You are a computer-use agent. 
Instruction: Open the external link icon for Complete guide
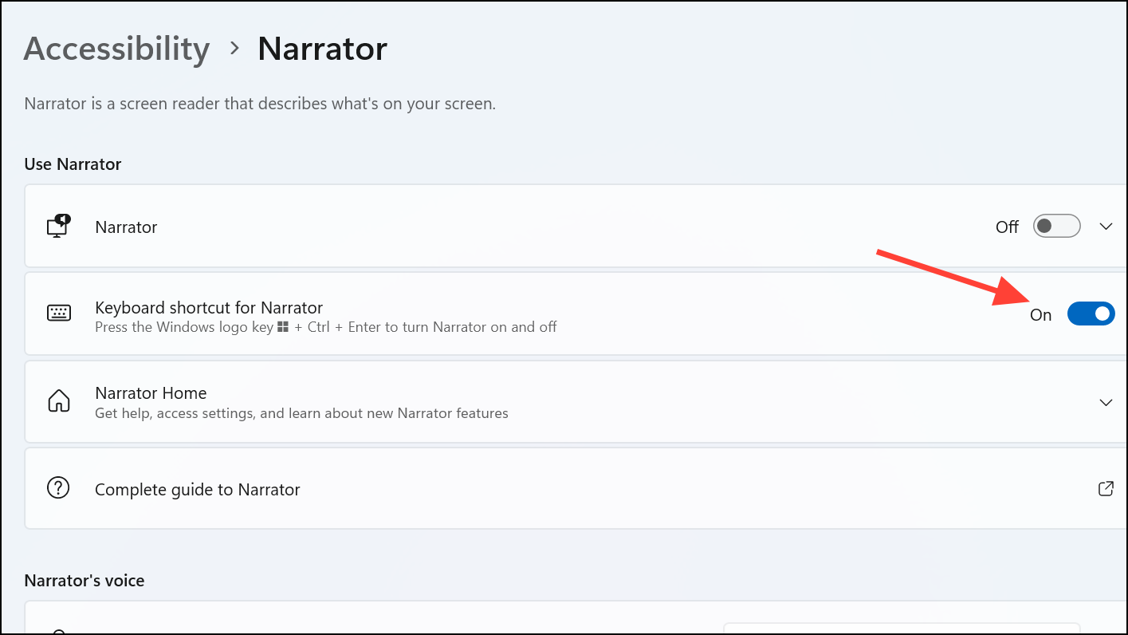click(x=1106, y=489)
